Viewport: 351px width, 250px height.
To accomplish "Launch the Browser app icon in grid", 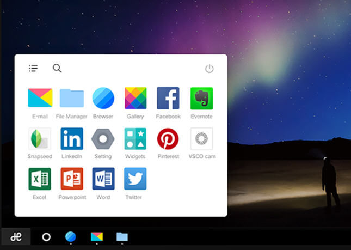I will point(103,98).
